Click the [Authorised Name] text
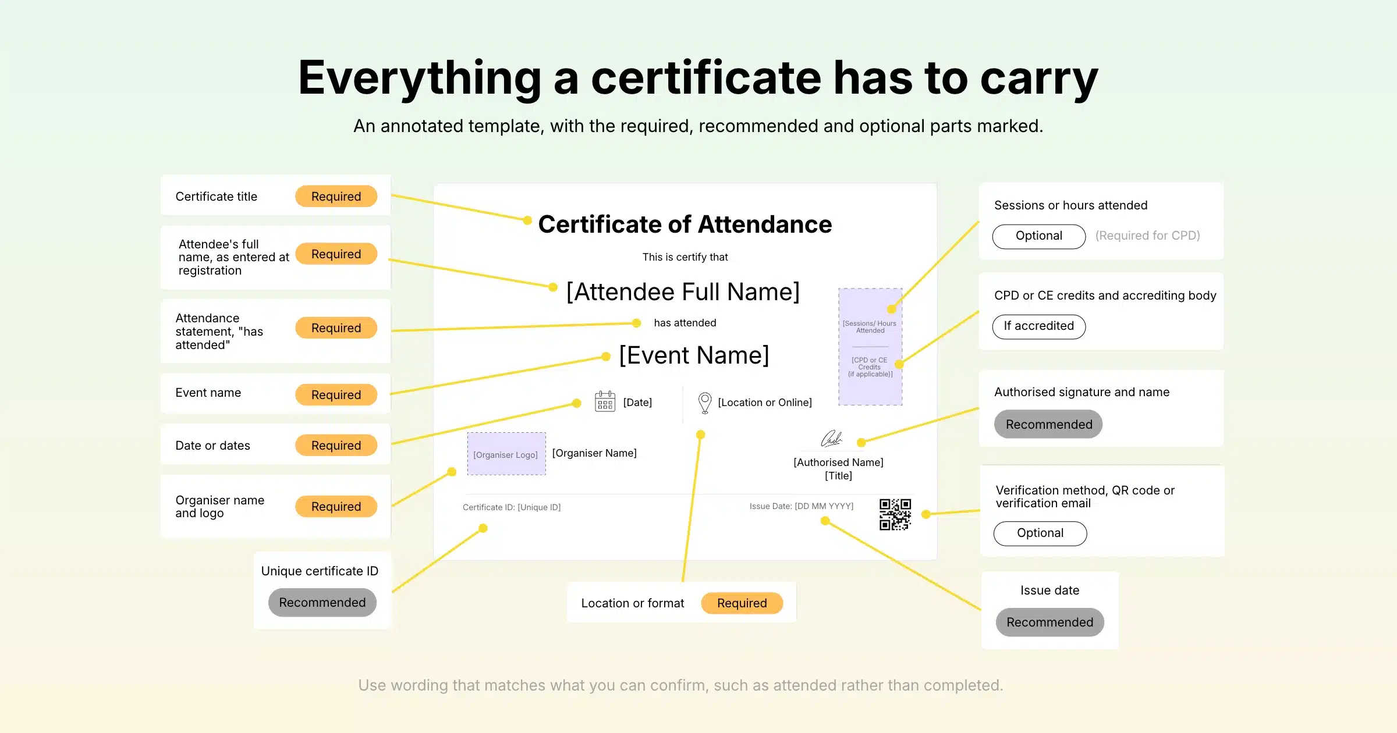Viewport: 1397px width, 733px height. [x=838, y=462]
